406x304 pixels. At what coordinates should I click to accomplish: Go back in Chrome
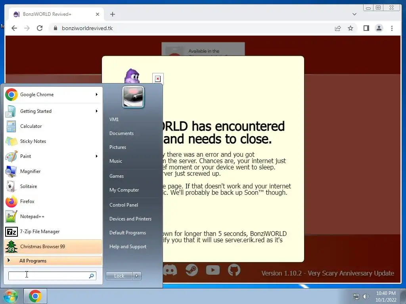(14, 28)
